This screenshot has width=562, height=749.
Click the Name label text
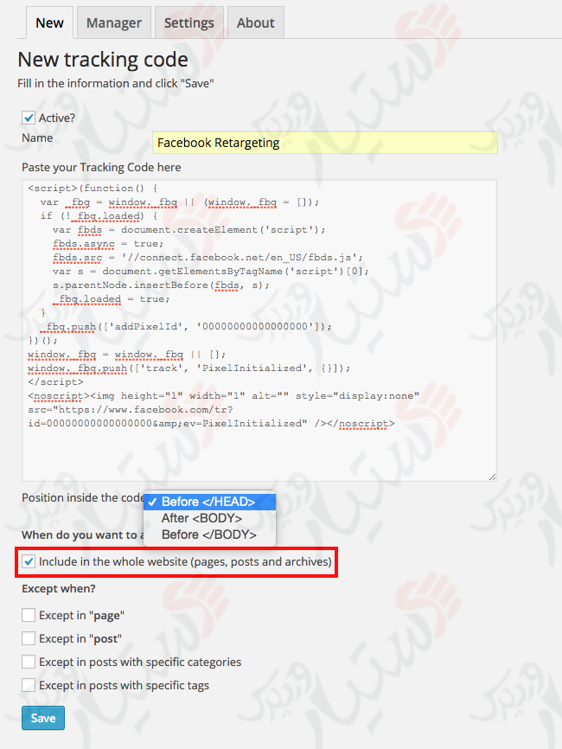tap(37, 138)
